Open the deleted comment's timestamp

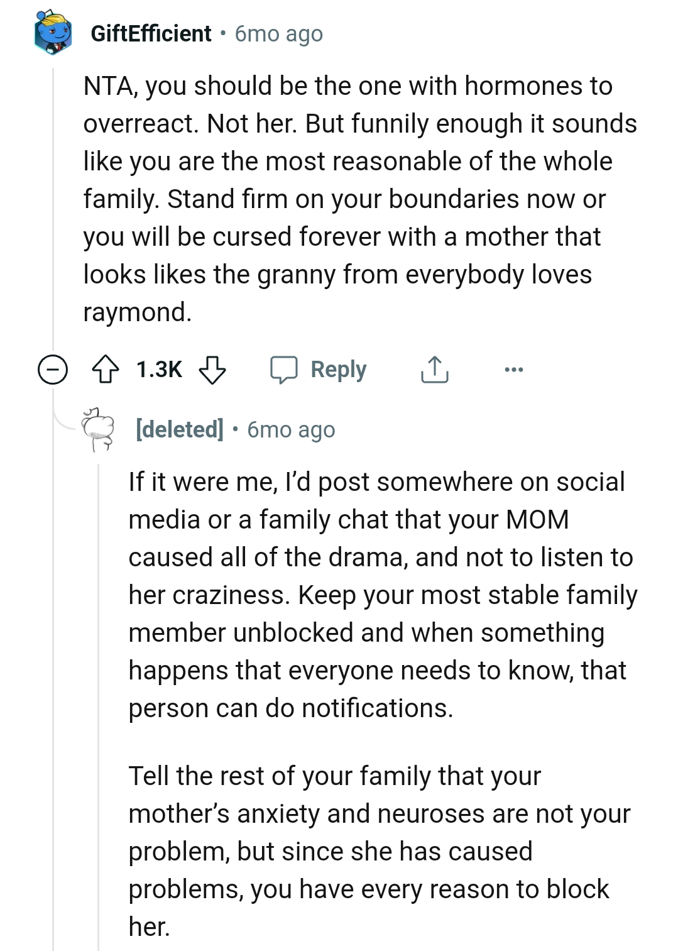[291, 430]
